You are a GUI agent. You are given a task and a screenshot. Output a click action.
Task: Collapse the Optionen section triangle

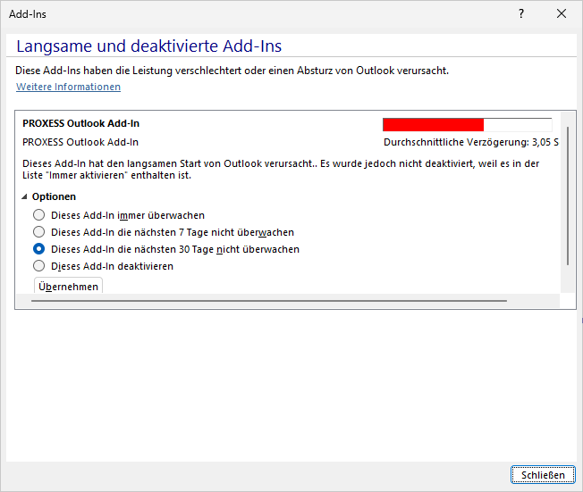click(x=25, y=196)
